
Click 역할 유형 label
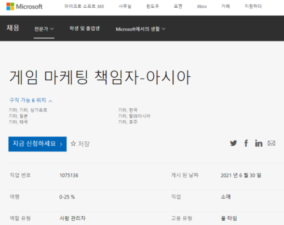coord(20,218)
